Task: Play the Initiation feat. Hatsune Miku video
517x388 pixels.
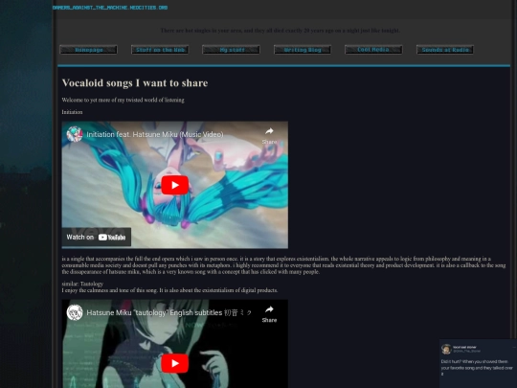Action: click(175, 185)
